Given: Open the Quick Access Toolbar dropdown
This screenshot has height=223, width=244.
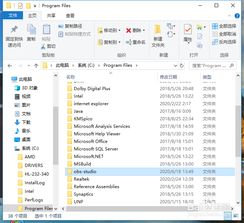Looking at the screenshot, I should (35, 6).
